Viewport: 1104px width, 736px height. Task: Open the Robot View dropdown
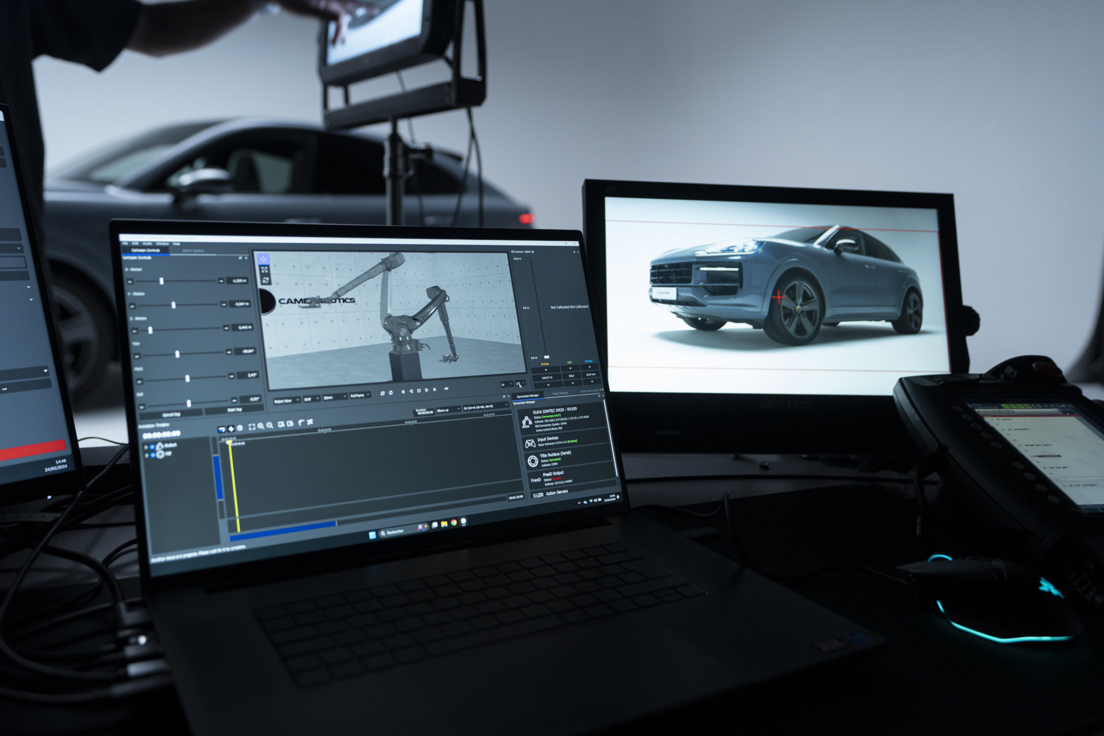click(286, 400)
